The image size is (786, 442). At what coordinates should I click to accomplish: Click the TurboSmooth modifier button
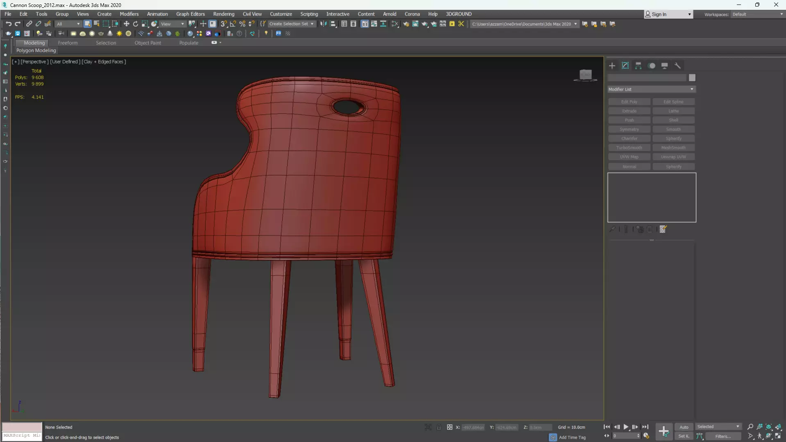(629, 147)
